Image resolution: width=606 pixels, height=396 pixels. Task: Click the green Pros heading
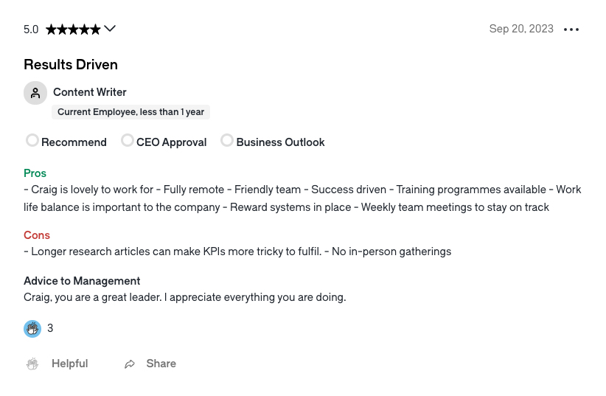tap(35, 173)
